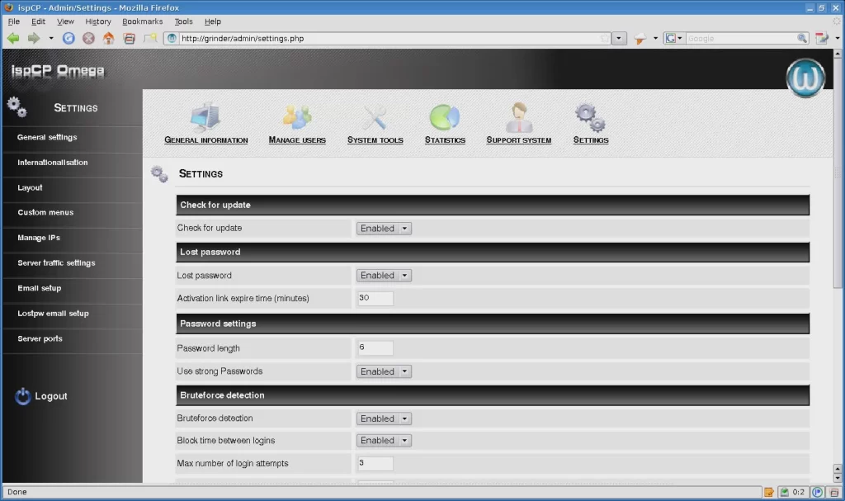Screen dimensions: 845x501
Task: Open the Help menu
Action: point(213,21)
